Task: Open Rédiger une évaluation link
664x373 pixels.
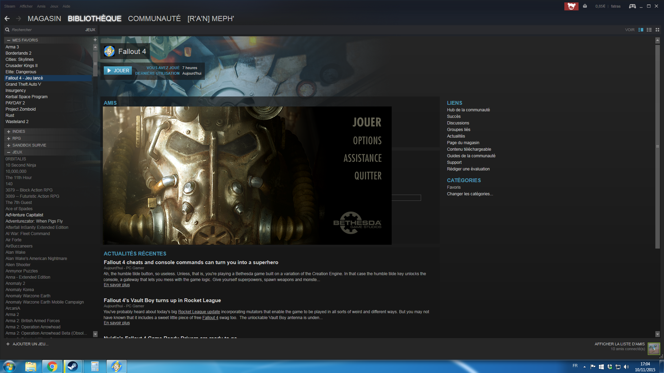Action: pos(468,169)
